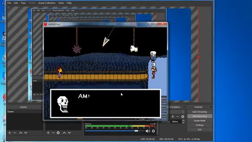Click the CPU and fps status bar readout
The height and width of the screenshot is (142, 252).
click(189, 139)
